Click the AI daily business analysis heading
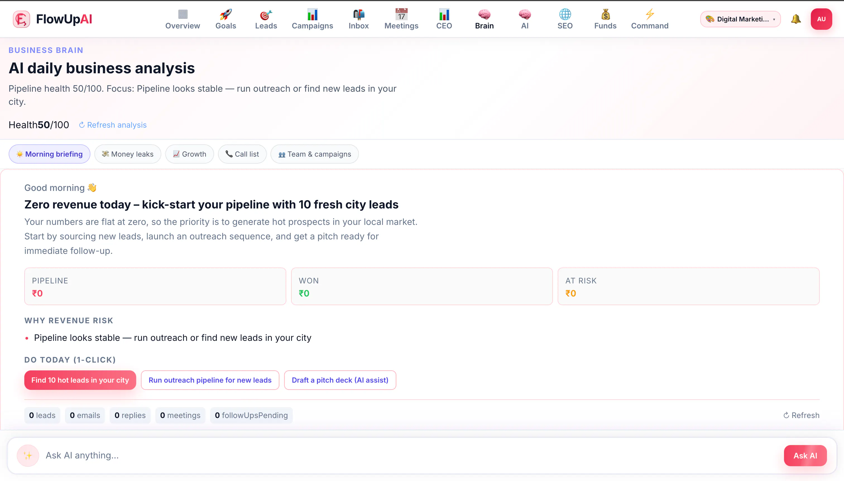 (x=102, y=68)
